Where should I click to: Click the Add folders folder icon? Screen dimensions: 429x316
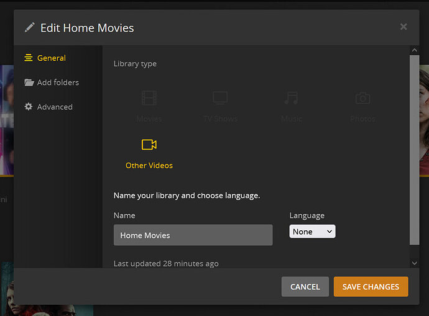29,82
